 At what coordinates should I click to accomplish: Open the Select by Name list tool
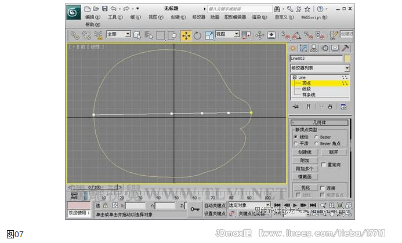click(x=149, y=35)
